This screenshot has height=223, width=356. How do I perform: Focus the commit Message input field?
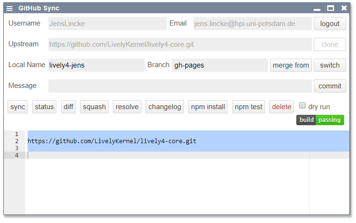coord(180,86)
